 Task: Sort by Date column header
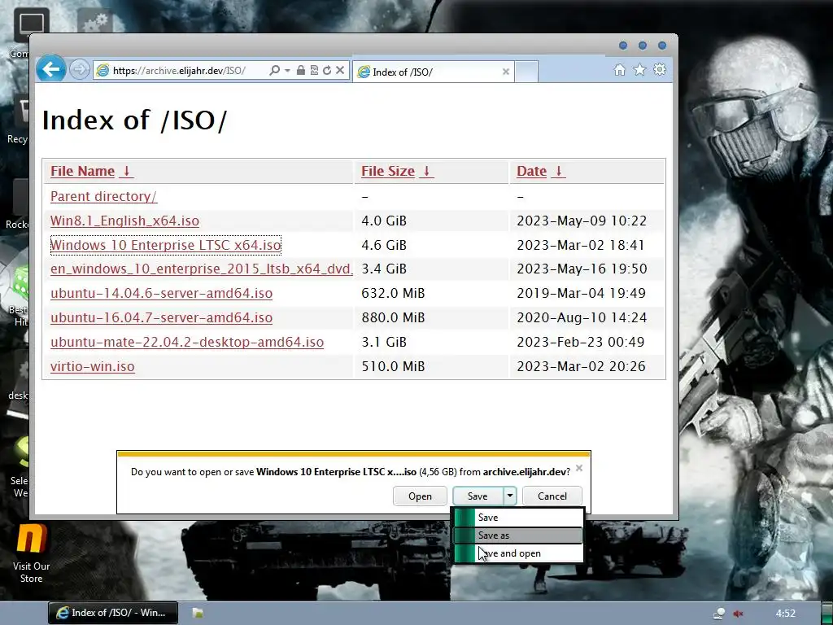(531, 171)
